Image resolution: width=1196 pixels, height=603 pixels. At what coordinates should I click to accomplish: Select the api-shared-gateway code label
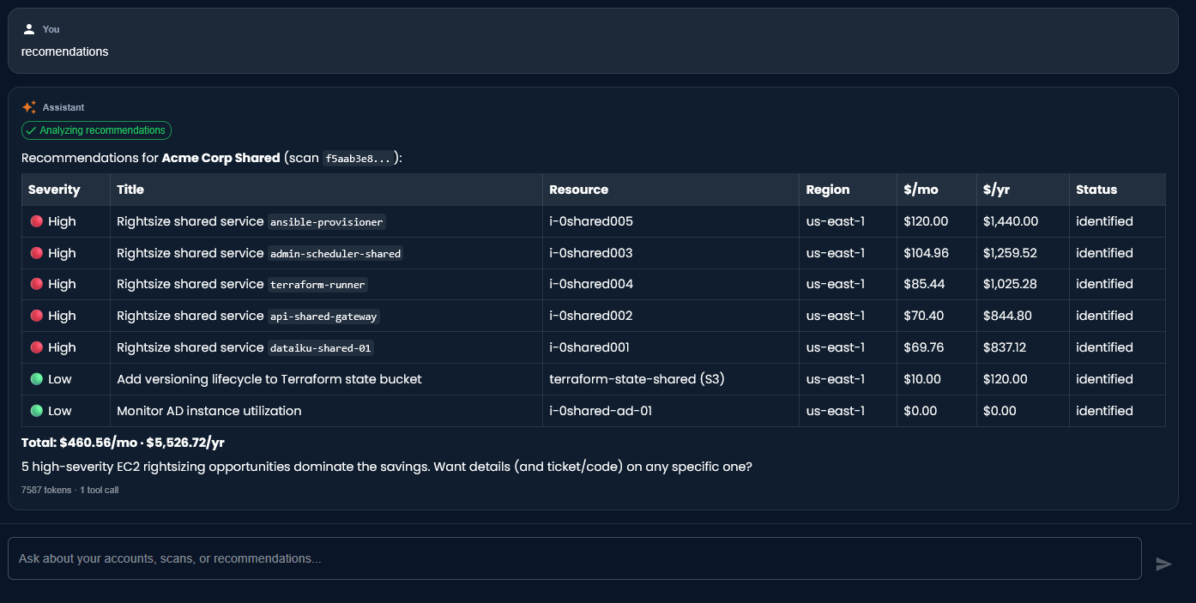[x=323, y=317]
